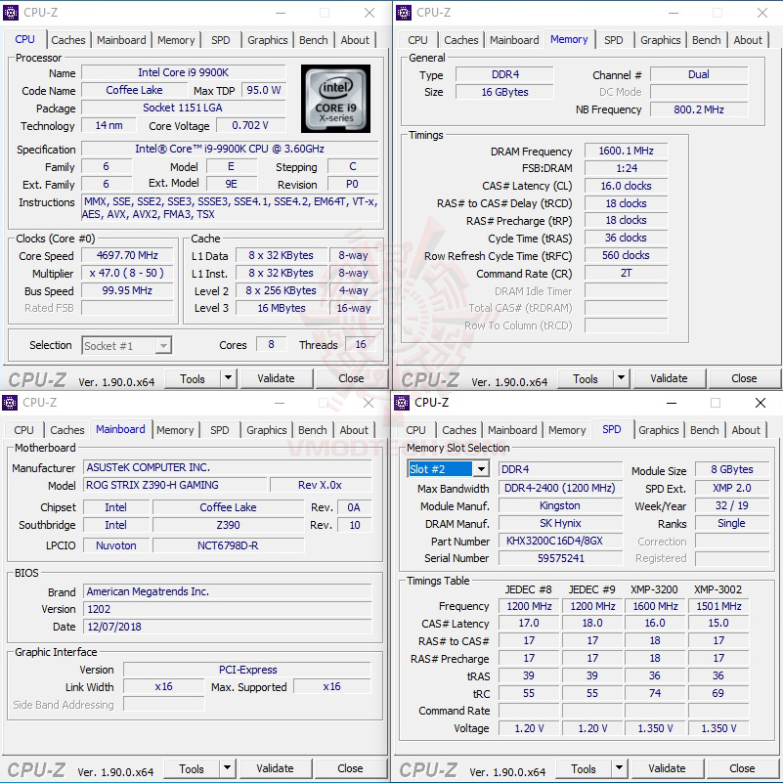Click the processor name field Intel Core i9 9900K
This screenshot has height=783, width=783.
click(x=183, y=72)
